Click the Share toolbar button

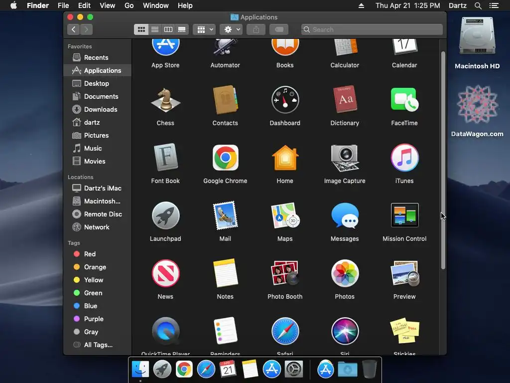[256, 29]
